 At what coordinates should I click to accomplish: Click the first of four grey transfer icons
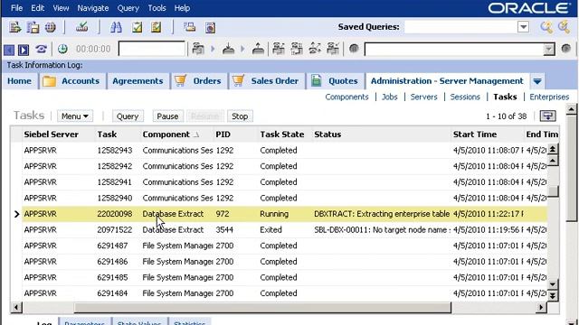(x=279, y=49)
